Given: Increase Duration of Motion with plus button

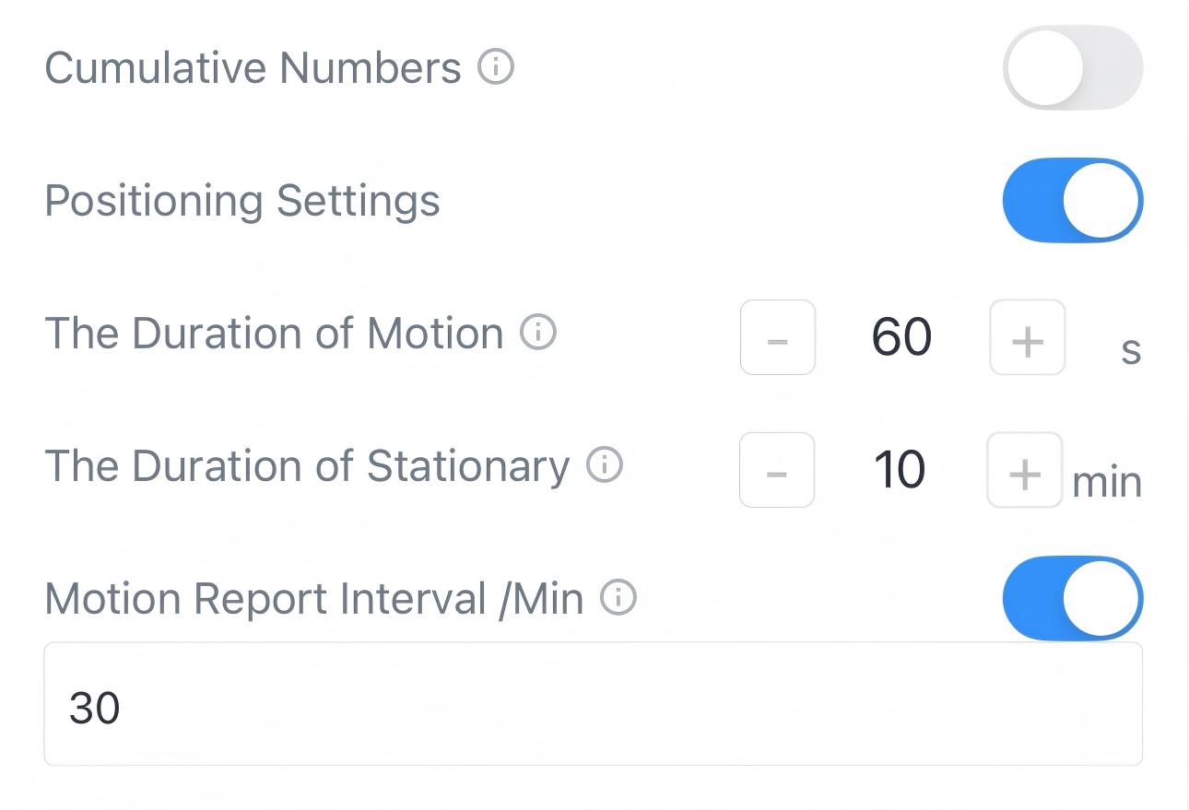Looking at the screenshot, I should [1027, 337].
